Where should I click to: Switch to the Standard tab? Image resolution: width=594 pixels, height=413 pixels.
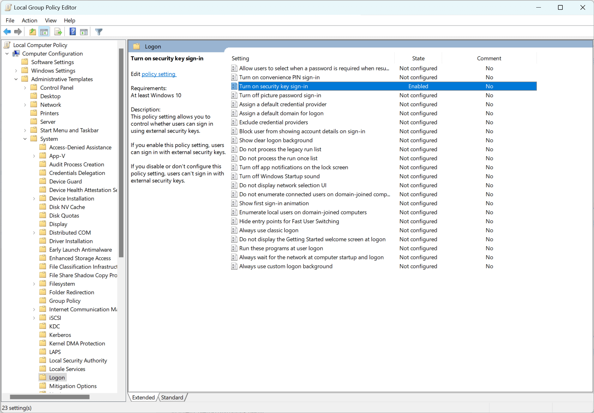172,398
